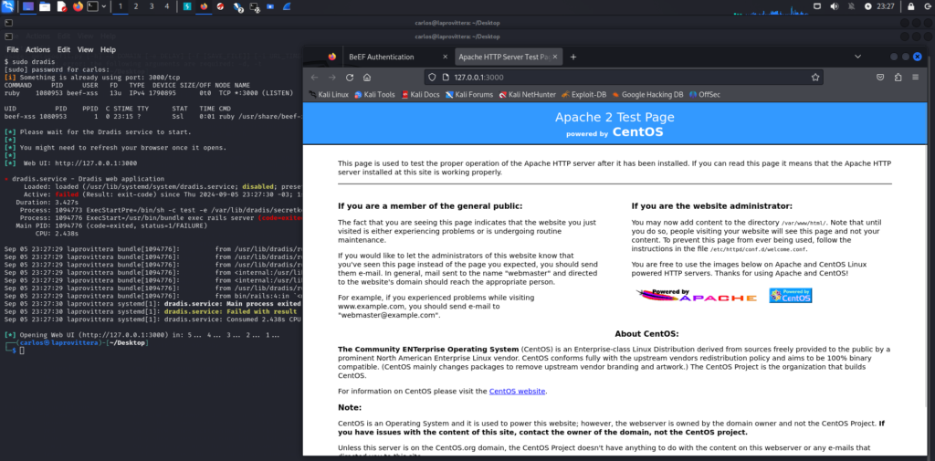Switch to workspace 2
Viewport: 935px width, 461px height.
[x=136, y=6]
